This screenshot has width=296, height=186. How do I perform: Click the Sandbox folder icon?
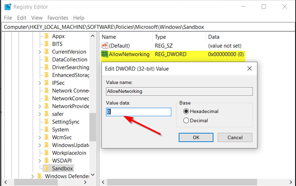[47, 168]
